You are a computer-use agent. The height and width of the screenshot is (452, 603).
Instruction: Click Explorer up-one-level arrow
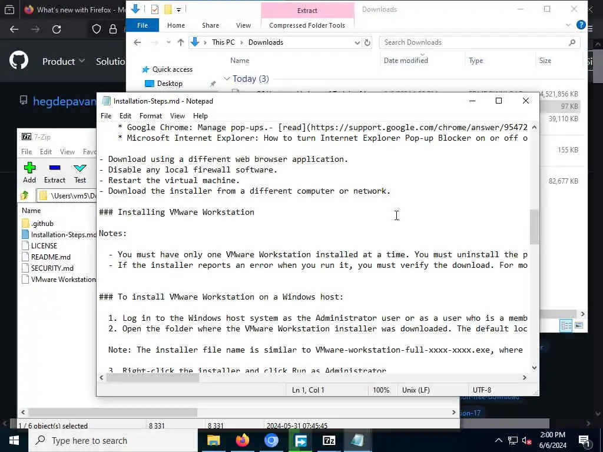point(180,42)
